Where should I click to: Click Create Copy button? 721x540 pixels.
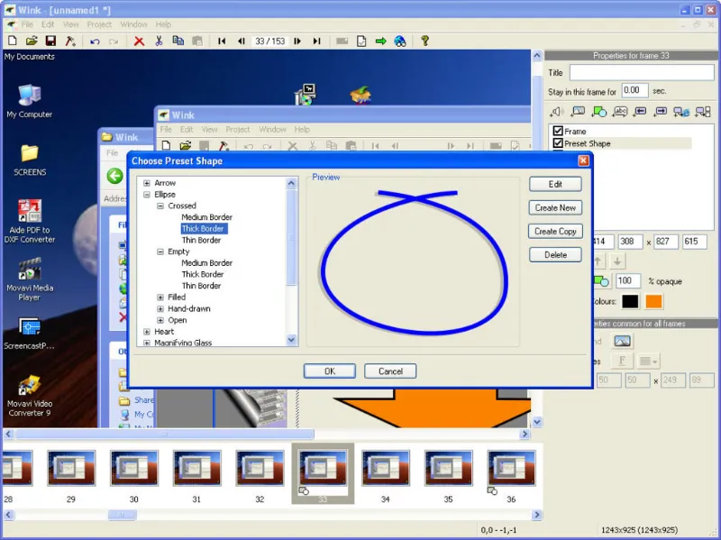[x=555, y=232]
